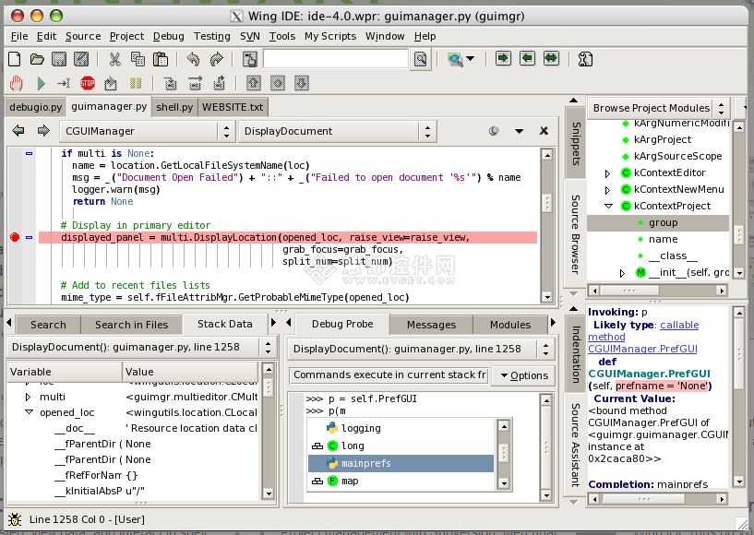Open Stack Data frame selector dropdown
Viewport: 754px width, 535px height.
[141, 347]
